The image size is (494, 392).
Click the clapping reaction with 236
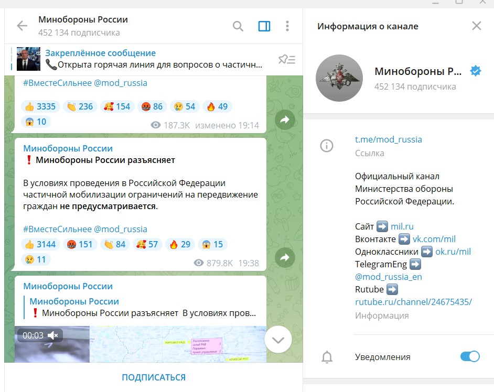click(80, 106)
